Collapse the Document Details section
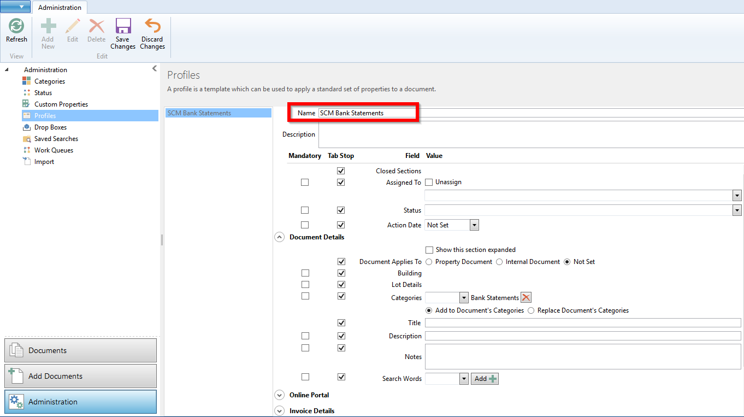This screenshot has height=417, width=744. (x=280, y=237)
